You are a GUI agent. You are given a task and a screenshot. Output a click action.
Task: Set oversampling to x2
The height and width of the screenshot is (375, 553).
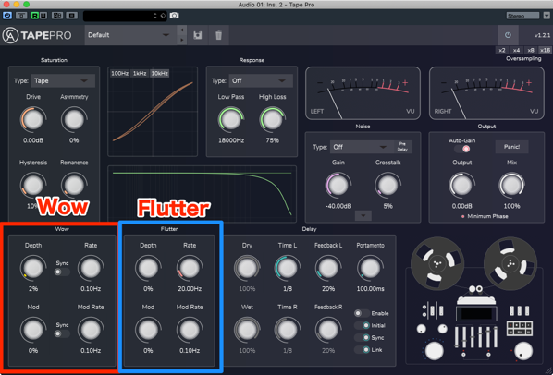[x=502, y=51]
